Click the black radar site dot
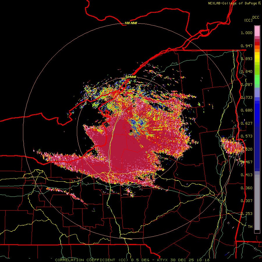Screen dimensions: 262x262 (x=131, y=131)
